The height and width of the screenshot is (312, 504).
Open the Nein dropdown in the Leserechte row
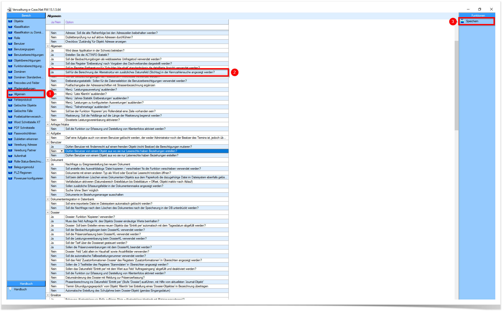[62, 151]
